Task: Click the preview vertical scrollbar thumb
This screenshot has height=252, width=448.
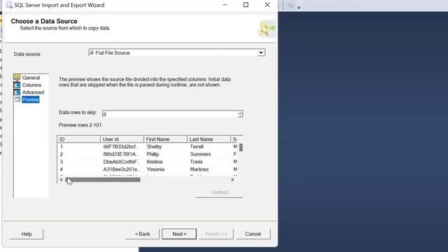Action: pyautogui.click(x=241, y=148)
